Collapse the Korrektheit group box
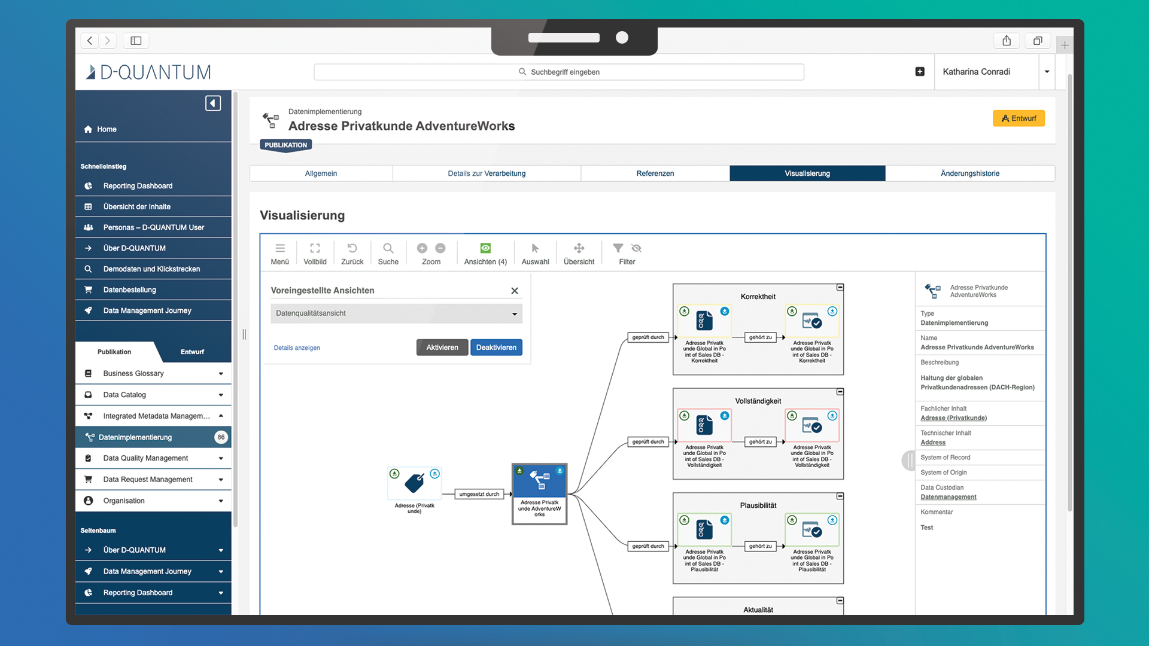 click(x=840, y=288)
